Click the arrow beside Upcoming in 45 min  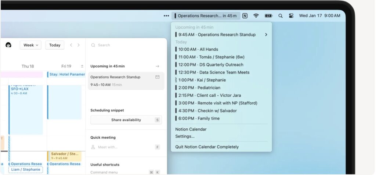tap(157, 66)
